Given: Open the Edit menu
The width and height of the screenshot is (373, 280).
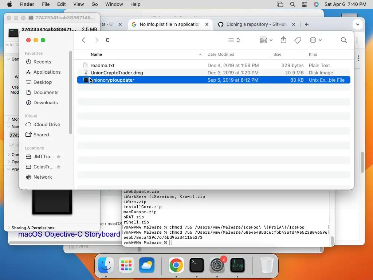Looking at the screenshot, I should pos(61,4).
